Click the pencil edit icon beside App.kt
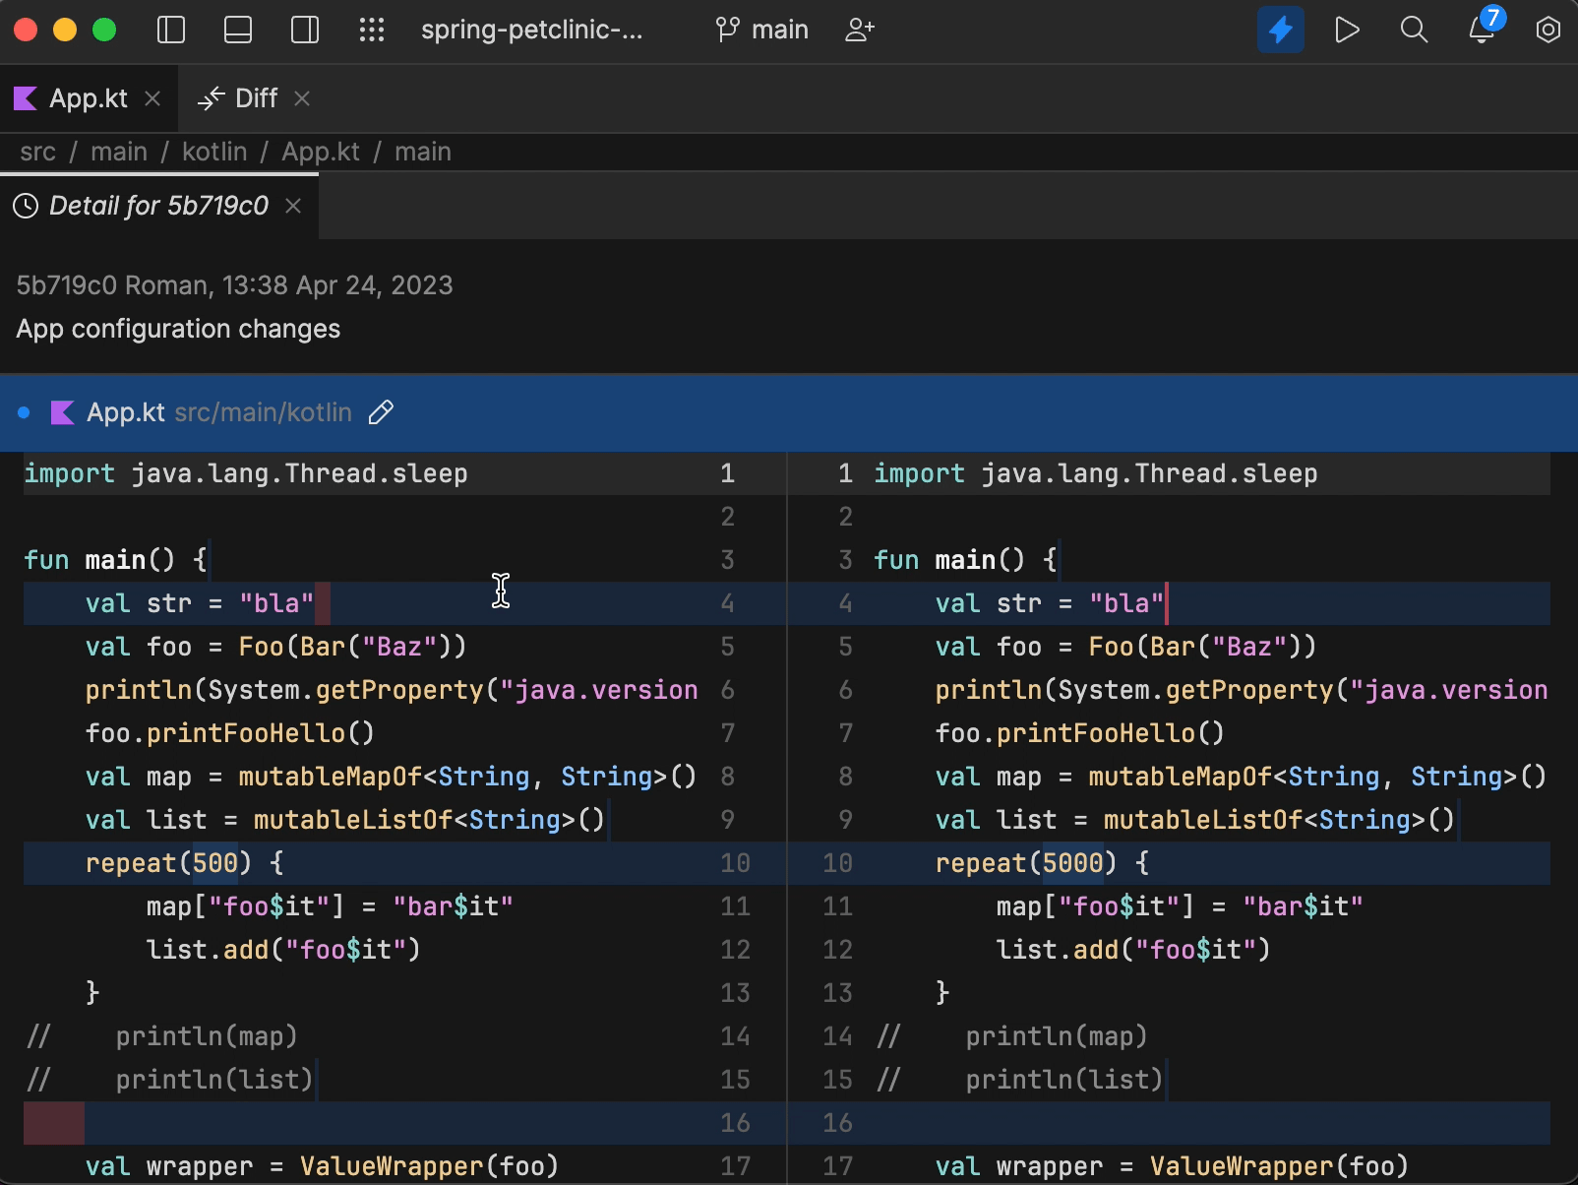Image resolution: width=1578 pixels, height=1185 pixels. coord(381,412)
